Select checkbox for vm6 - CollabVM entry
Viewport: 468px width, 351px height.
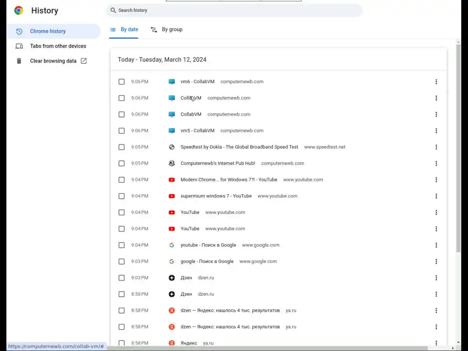pos(122,82)
